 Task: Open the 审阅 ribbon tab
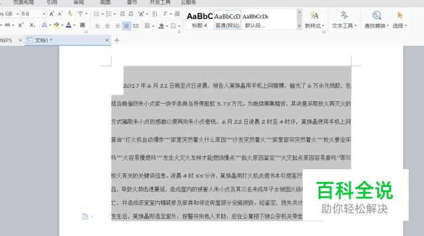pos(78,2)
